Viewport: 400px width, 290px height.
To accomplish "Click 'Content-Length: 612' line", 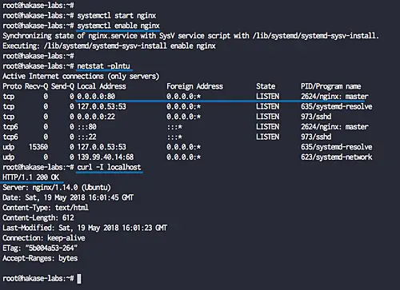I will (x=38, y=218).
